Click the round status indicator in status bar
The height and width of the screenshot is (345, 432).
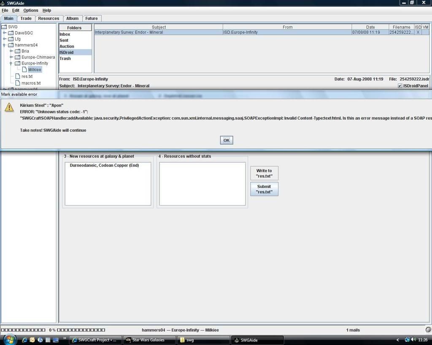pyautogui.click(x=429, y=329)
